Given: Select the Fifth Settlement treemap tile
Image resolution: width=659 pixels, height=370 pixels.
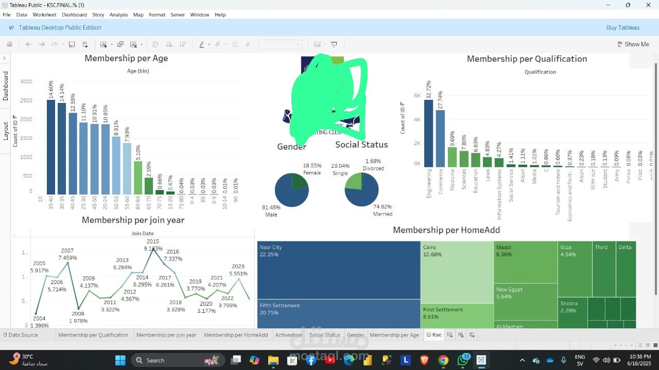Looking at the screenshot, I should coord(339,314).
